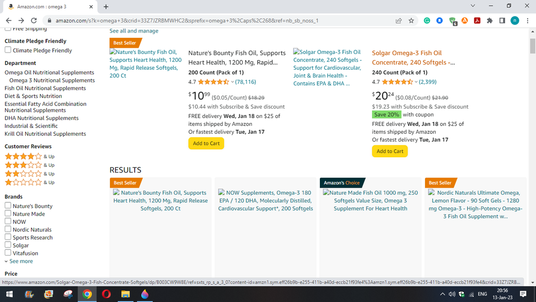This screenshot has width=536, height=302.
Task: Check the Nature's Bounty brand checkbox
Action: pyautogui.click(x=8, y=206)
